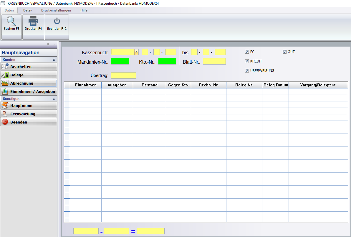Image resolution: width=351 pixels, height=237 pixels.
Task: Click the Suchen F8 magnifier icon
Action: pos(11,21)
